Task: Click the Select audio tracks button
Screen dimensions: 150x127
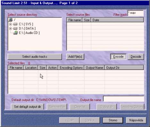Action: click(35, 56)
